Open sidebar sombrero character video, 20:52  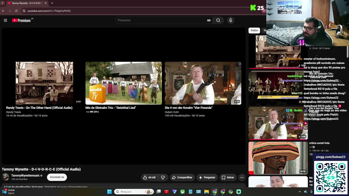tap(278, 158)
